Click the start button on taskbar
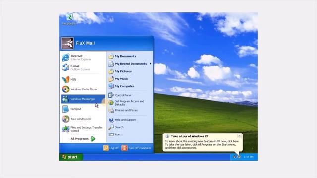This screenshot has width=317, height=178. click(x=71, y=157)
